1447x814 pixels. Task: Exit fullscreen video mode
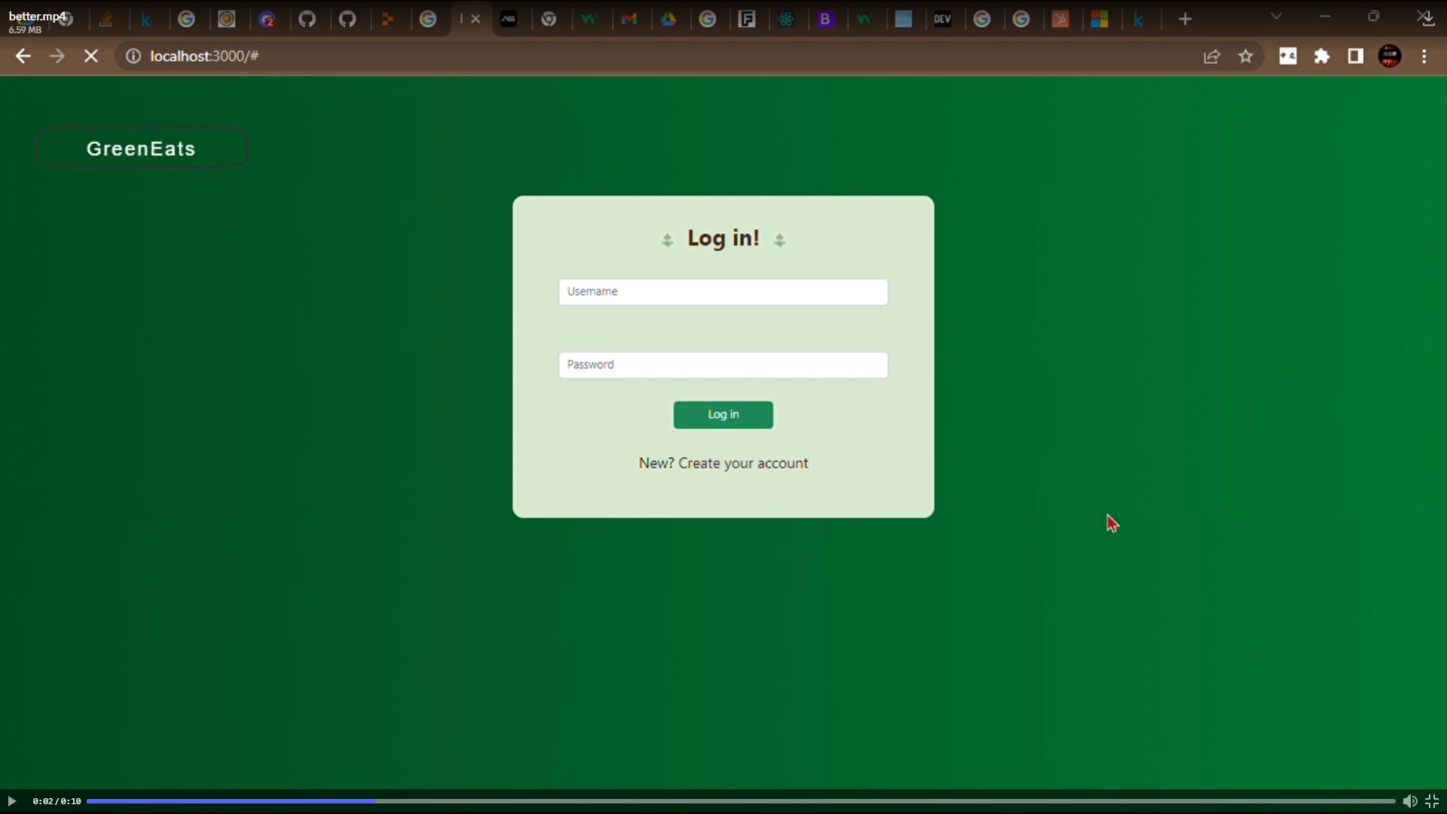click(1432, 801)
